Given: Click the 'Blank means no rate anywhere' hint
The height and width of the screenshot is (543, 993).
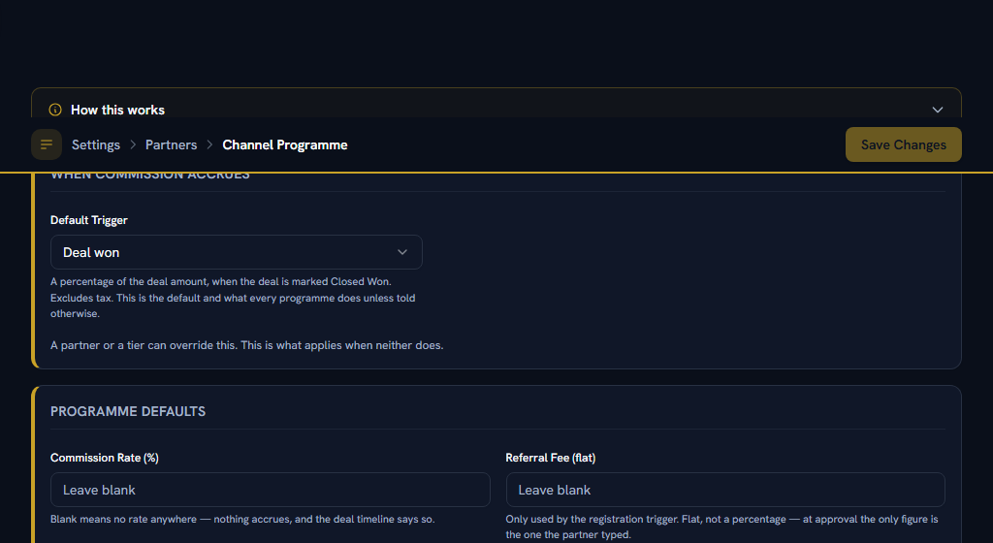Looking at the screenshot, I should coord(242,519).
